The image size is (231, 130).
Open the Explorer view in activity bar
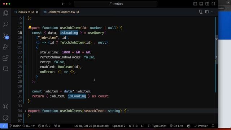[x=5, y=13]
